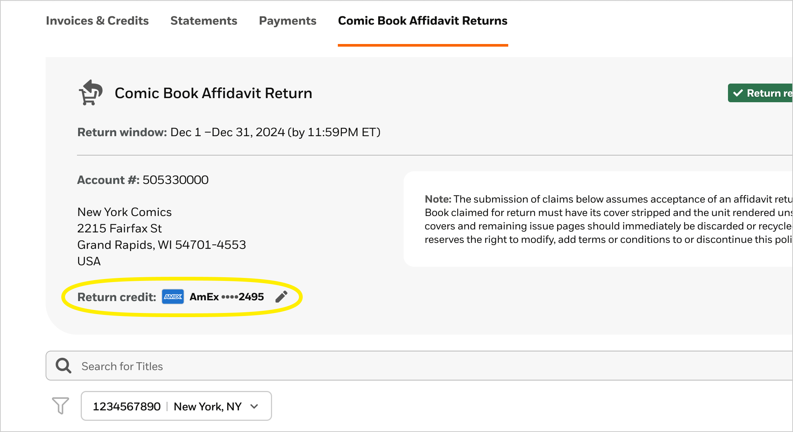
Task: Click the green Return button
Action: tap(760, 93)
